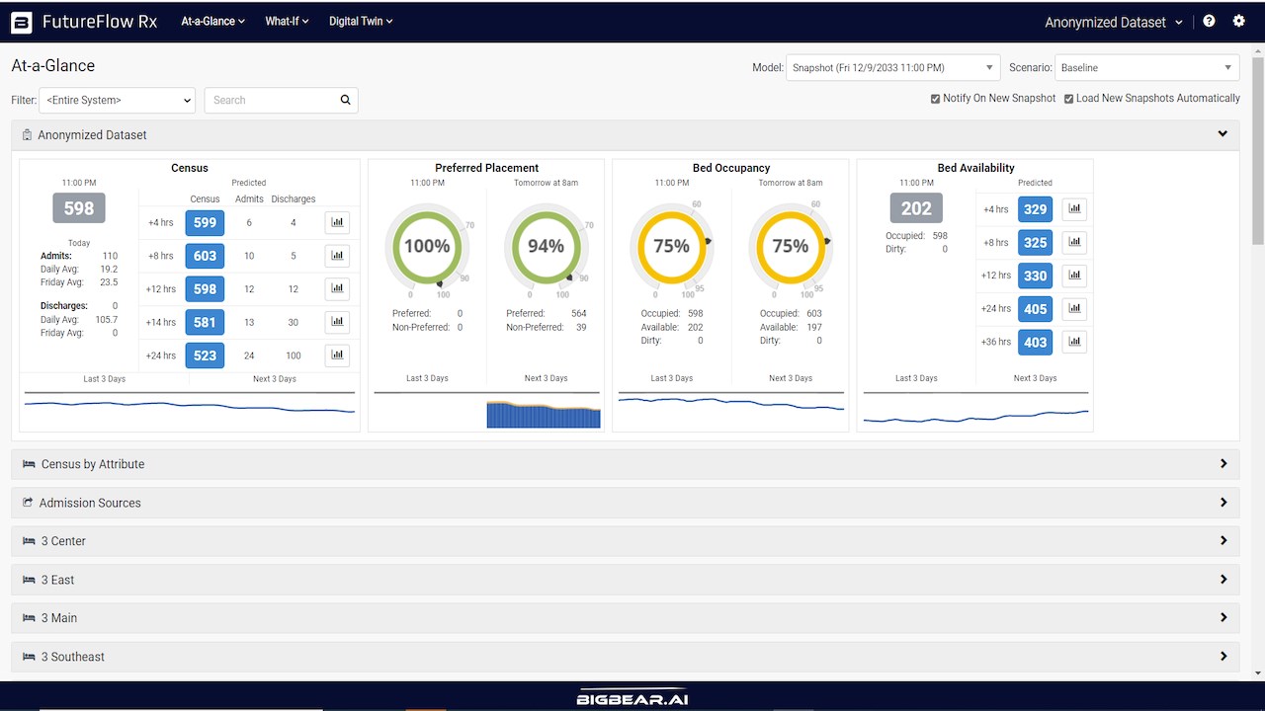Toggle Load New Snapshots Automatically checkbox

point(1068,99)
